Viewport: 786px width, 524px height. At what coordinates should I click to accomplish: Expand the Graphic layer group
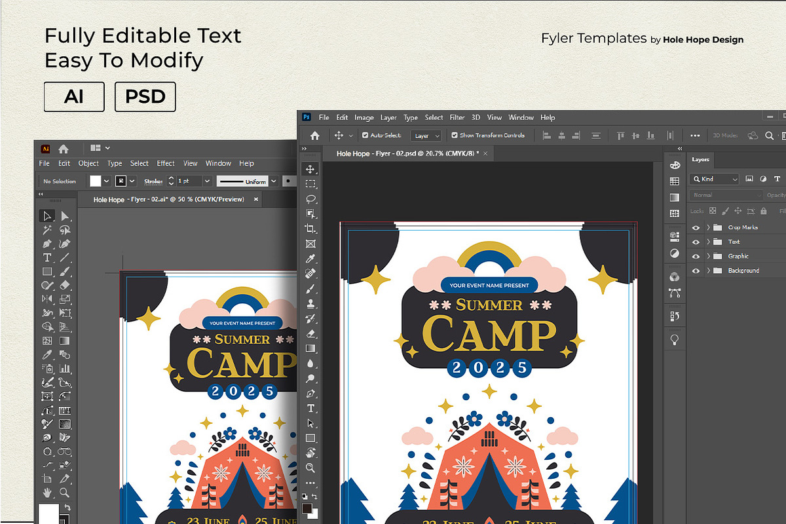(708, 256)
